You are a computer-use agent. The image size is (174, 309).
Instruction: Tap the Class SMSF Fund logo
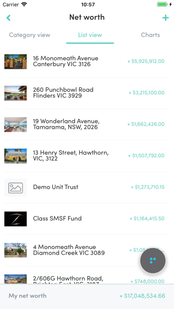click(16, 219)
